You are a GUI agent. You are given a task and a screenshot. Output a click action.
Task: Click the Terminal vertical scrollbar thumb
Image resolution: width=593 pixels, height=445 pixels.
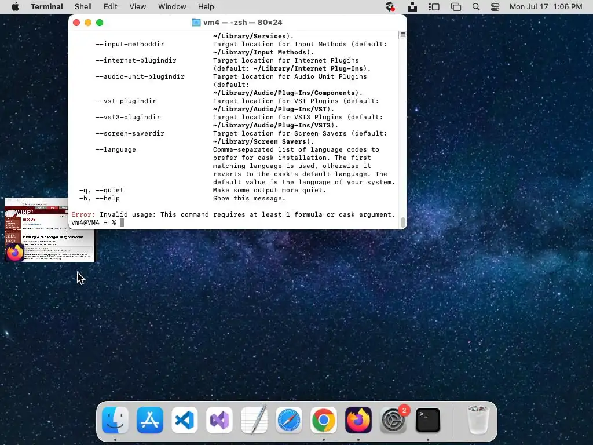[403, 222]
